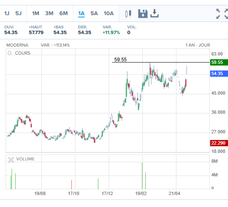Image resolution: width=228 pixels, height=207 pixels.
Task: Click the VOL. value 0
Action: pyautogui.click(x=129, y=33)
